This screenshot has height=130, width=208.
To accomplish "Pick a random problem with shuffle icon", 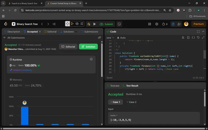I will click(54, 24).
